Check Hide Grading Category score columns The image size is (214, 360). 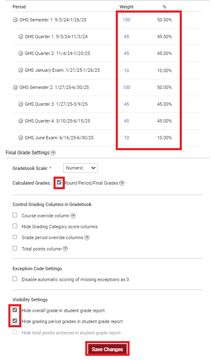[x=15, y=226]
